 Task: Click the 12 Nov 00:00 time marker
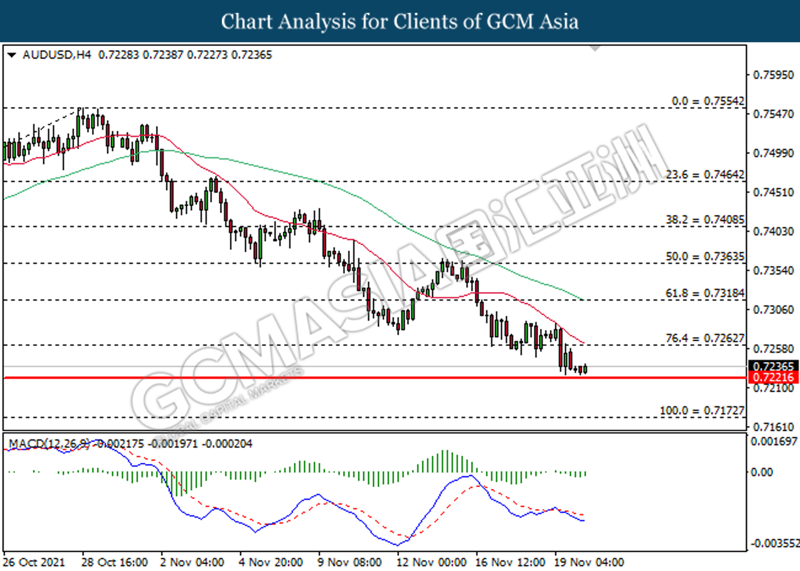tap(431, 562)
